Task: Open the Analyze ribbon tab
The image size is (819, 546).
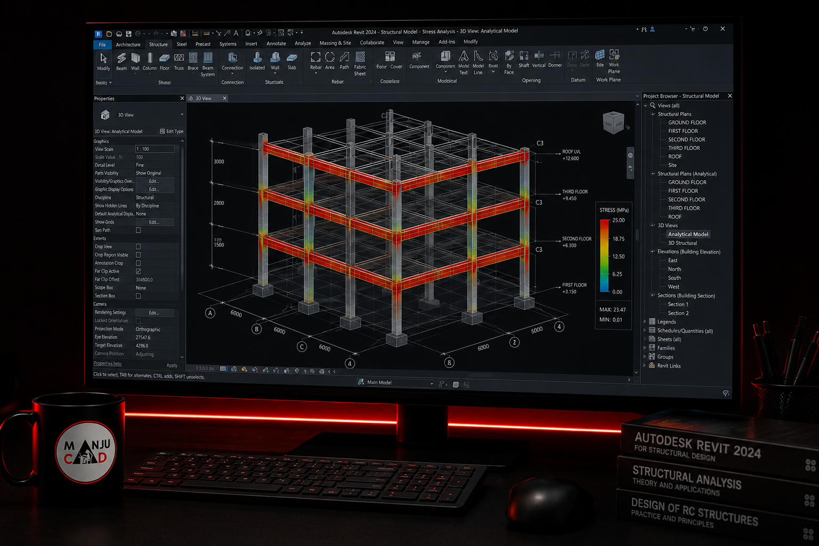Action: 303,44
